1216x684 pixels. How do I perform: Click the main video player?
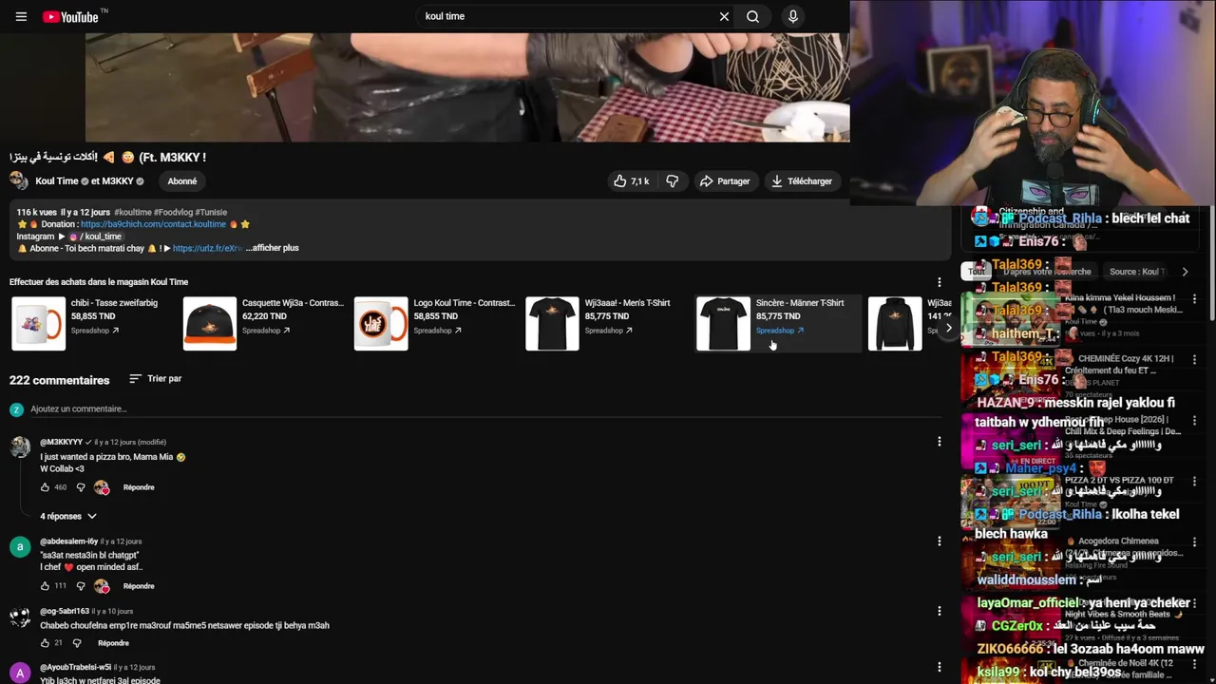(467, 87)
